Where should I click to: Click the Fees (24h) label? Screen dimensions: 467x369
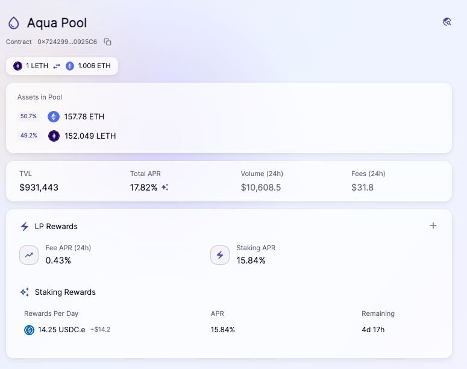point(368,174)
